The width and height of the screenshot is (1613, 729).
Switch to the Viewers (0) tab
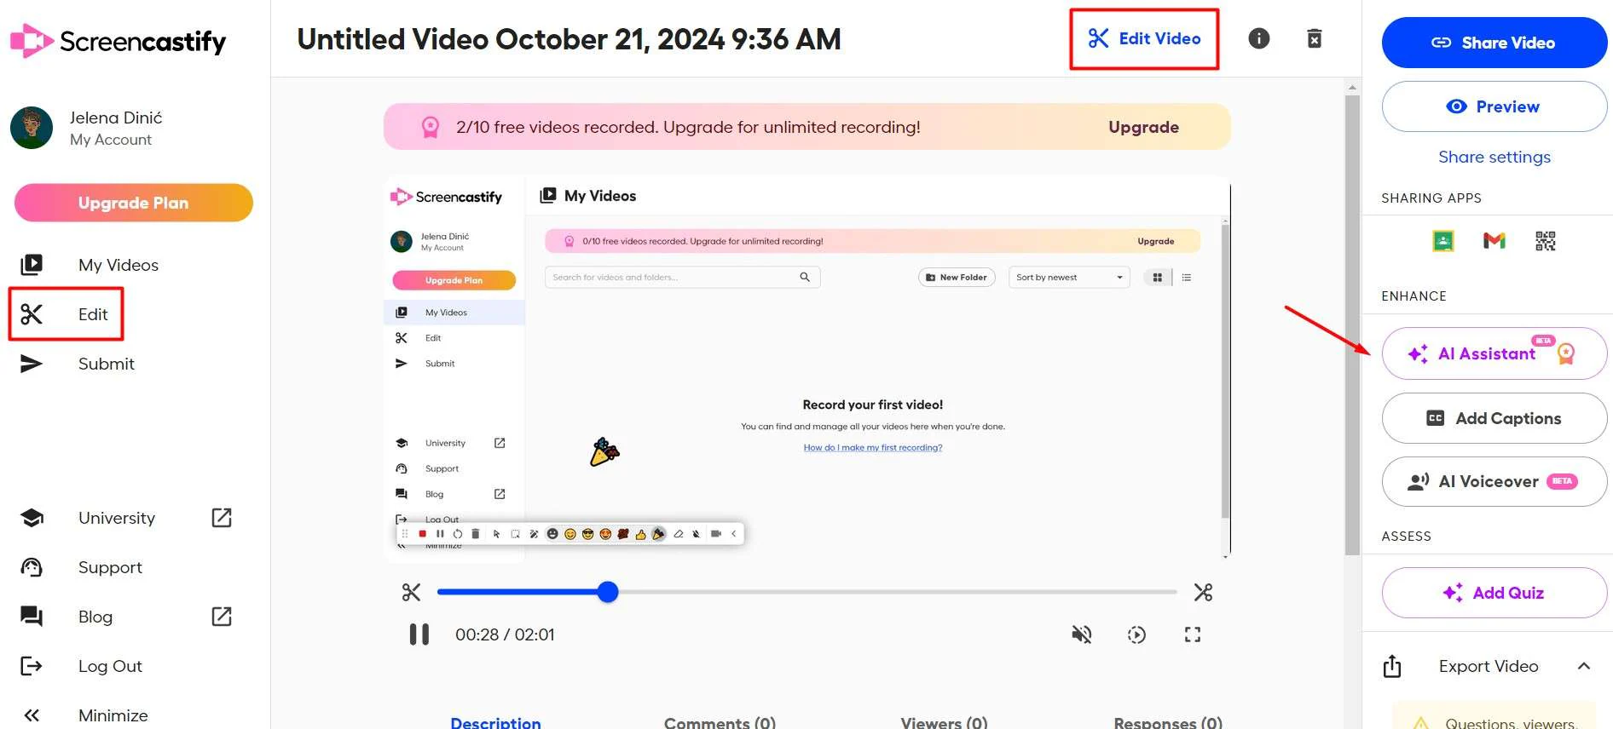944,722
